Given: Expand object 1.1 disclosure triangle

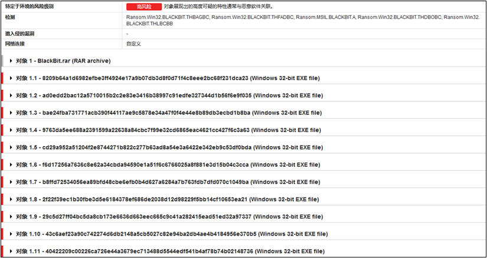Looking at the screenshot, I should pos(12,78).
